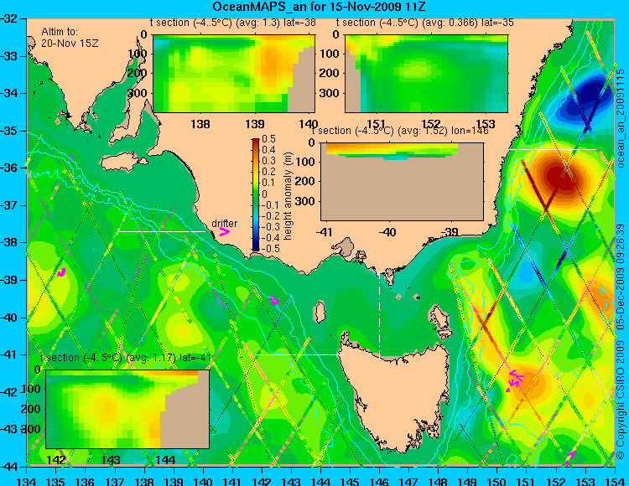
Task: Select the 0.2 colorbar tick label
Action: tap(268, 172)
